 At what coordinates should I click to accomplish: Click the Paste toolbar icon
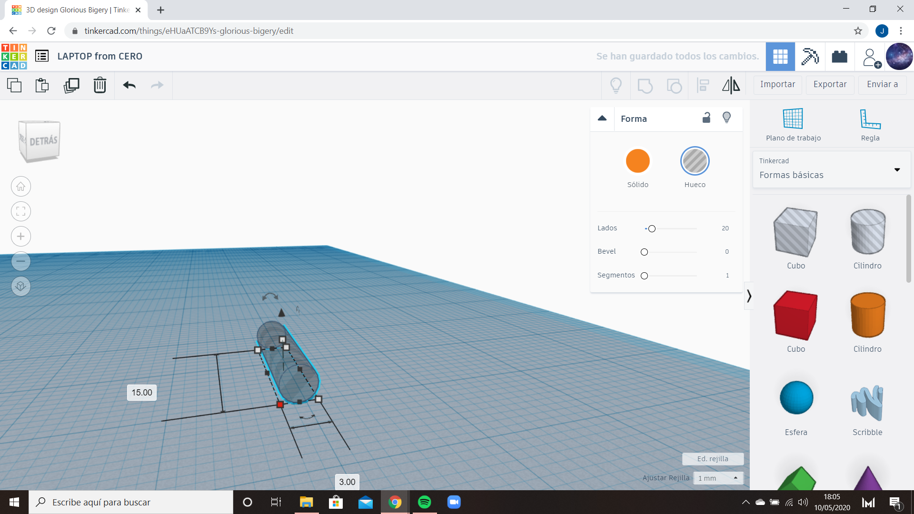42,85
